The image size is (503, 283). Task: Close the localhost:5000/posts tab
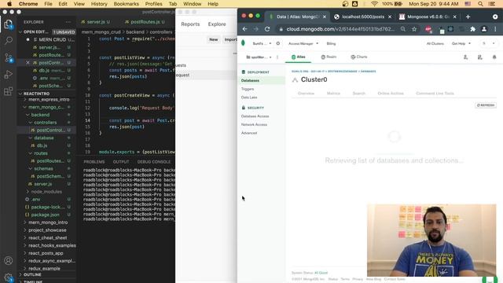tap(390, 17)
